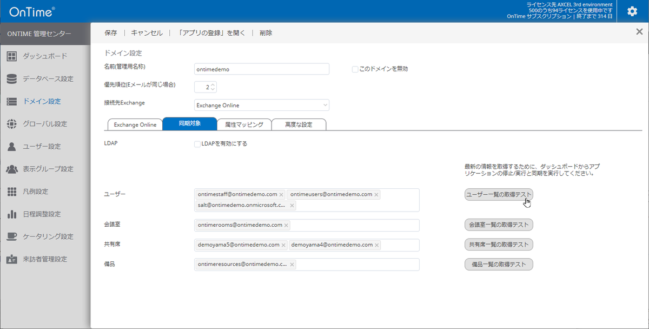
Task: Run 会議室一覧の取得テスト
Action: click(499, 225)
